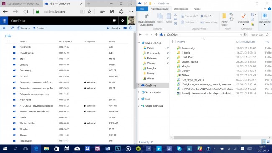Open the Plik tab in Explorer
The image size is (272, 153).
tap(142, 9)
